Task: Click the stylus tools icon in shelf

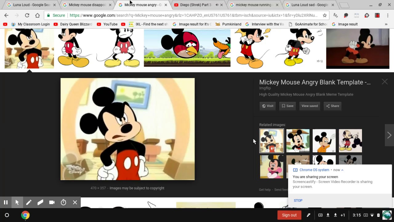Action: coord(308,215)
